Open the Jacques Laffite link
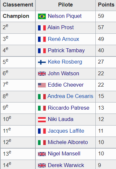Viewport: 116px width, 169px height. [66, 131]
